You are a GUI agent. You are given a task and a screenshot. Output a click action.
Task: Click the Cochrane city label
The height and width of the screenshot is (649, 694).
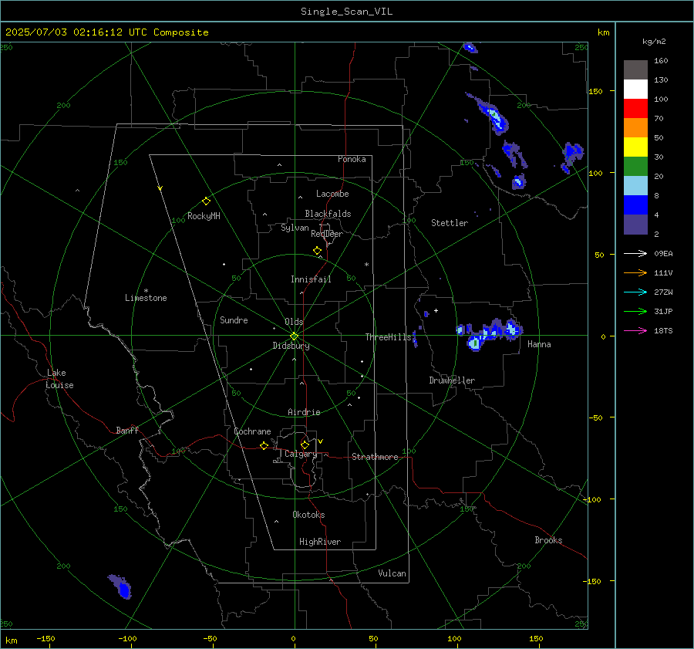point(252,431)
